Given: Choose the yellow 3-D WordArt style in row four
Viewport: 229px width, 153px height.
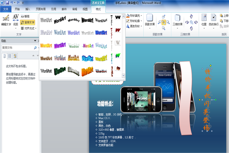Looking at the screenshot, I should (x=101, y=58).
